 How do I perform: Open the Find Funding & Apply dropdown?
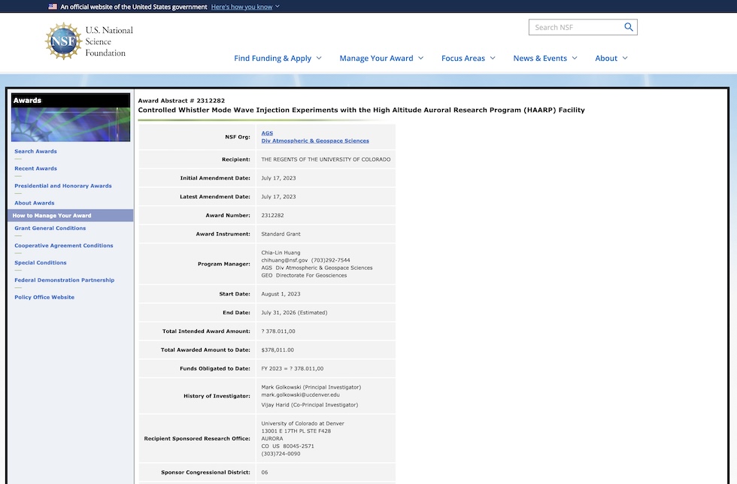point(278,59)
